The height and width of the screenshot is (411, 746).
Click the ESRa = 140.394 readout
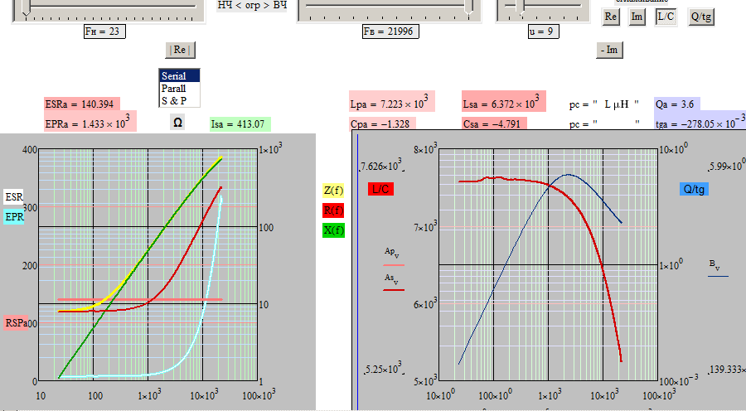82,104
